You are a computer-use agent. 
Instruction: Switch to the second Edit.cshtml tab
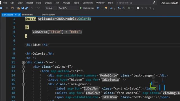coord(27,15)
